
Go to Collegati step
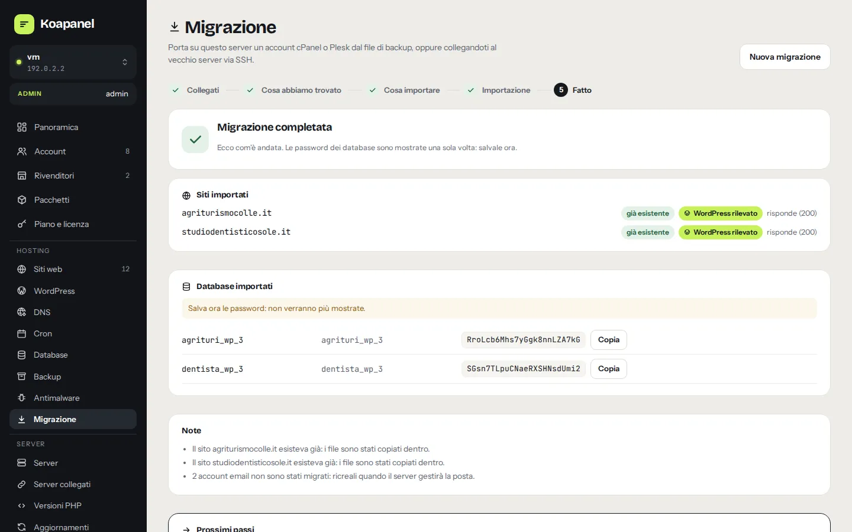click(195, 90)
